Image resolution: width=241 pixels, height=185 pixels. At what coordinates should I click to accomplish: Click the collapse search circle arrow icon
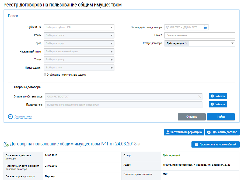pos(10,117)
